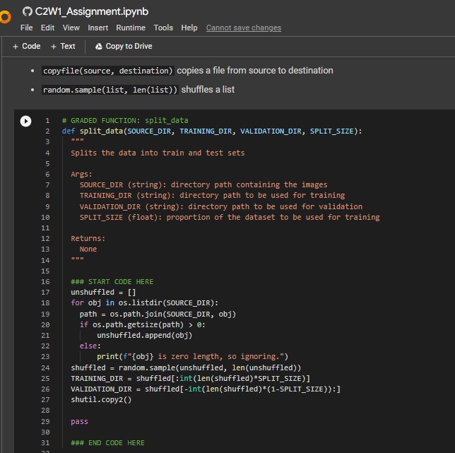
Task: Add a new Text cell
Action: (63, 46)
